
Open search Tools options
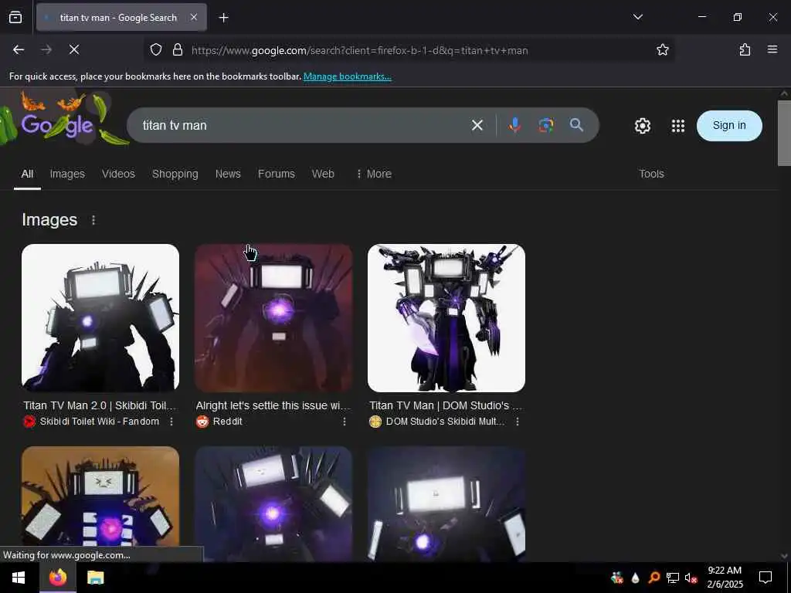[651, 174]
